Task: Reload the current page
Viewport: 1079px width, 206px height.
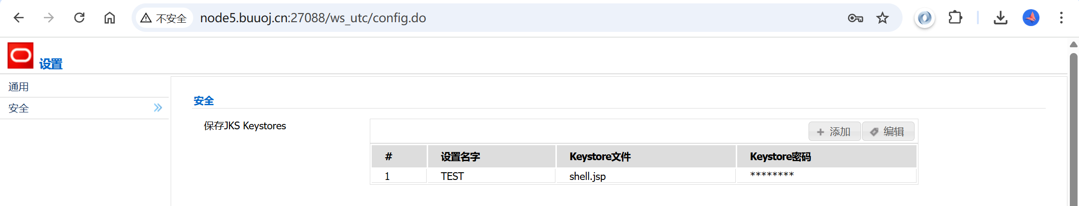Action: [x=79, y=18]
